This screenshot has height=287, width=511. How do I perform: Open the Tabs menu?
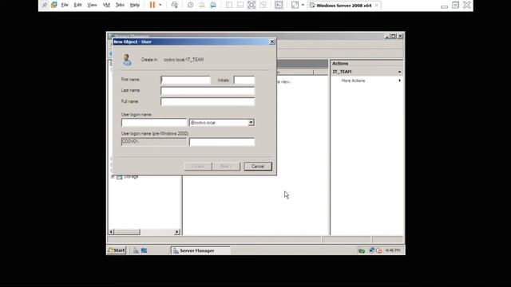coord(120,5)
